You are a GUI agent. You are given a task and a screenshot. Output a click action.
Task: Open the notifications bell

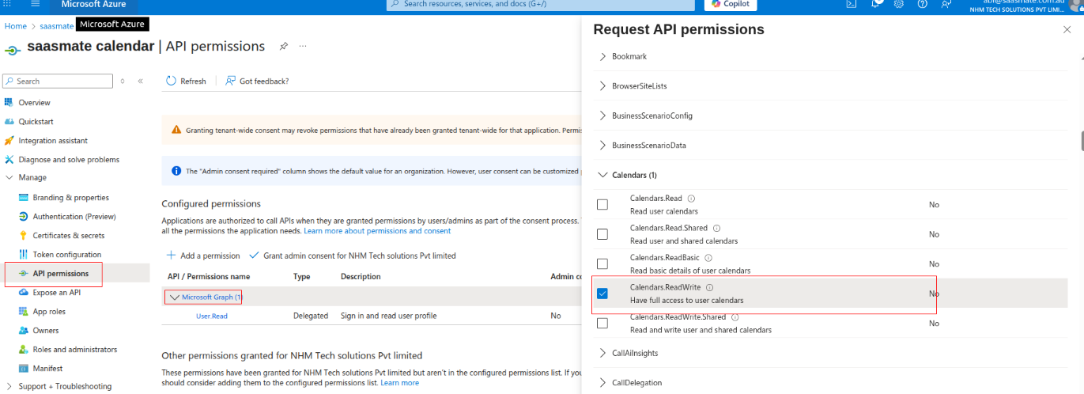(876, 4)
